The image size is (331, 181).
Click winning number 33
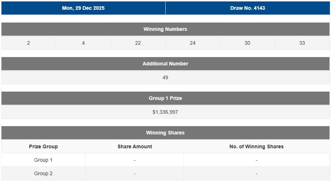pyautogui.click(x=302, y=43)
